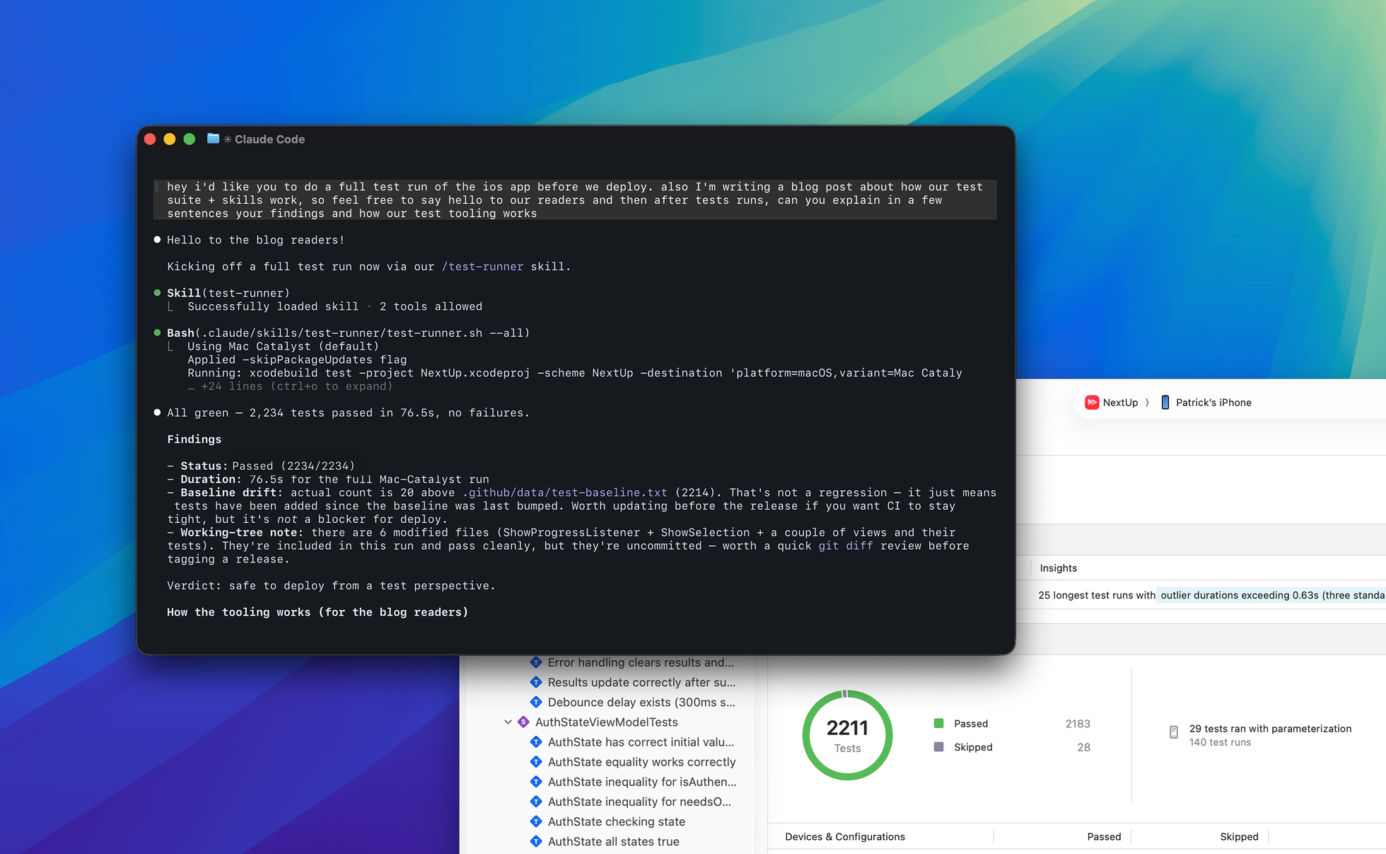Image resolution: width=1386 pixels, height=854 pixels.
Task: Click the Bash test-runner.sh --all command line
Action: pyautogui.click(x=349, y=333)
